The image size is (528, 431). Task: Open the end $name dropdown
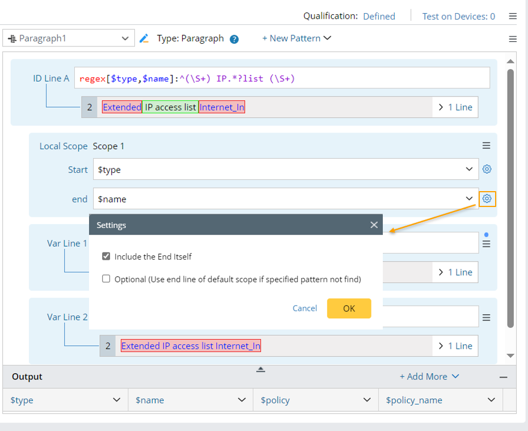coord(286,198)
